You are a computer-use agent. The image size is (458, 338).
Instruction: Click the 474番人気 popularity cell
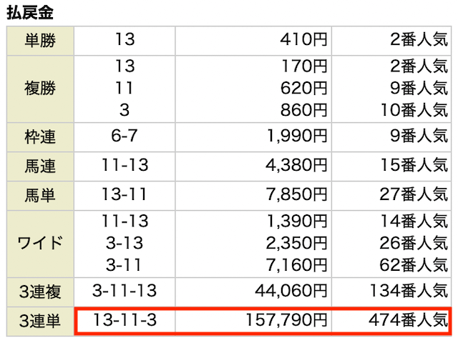click(x=408, y=320)
